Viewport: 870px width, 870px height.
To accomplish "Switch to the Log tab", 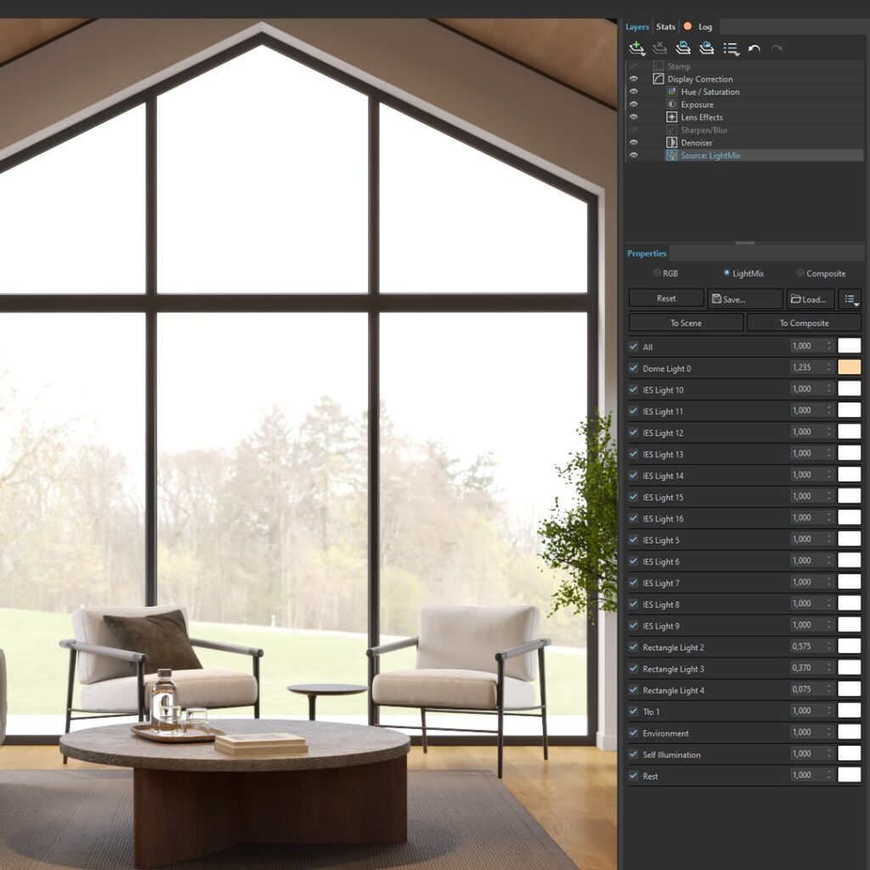I will pos(704,27).
